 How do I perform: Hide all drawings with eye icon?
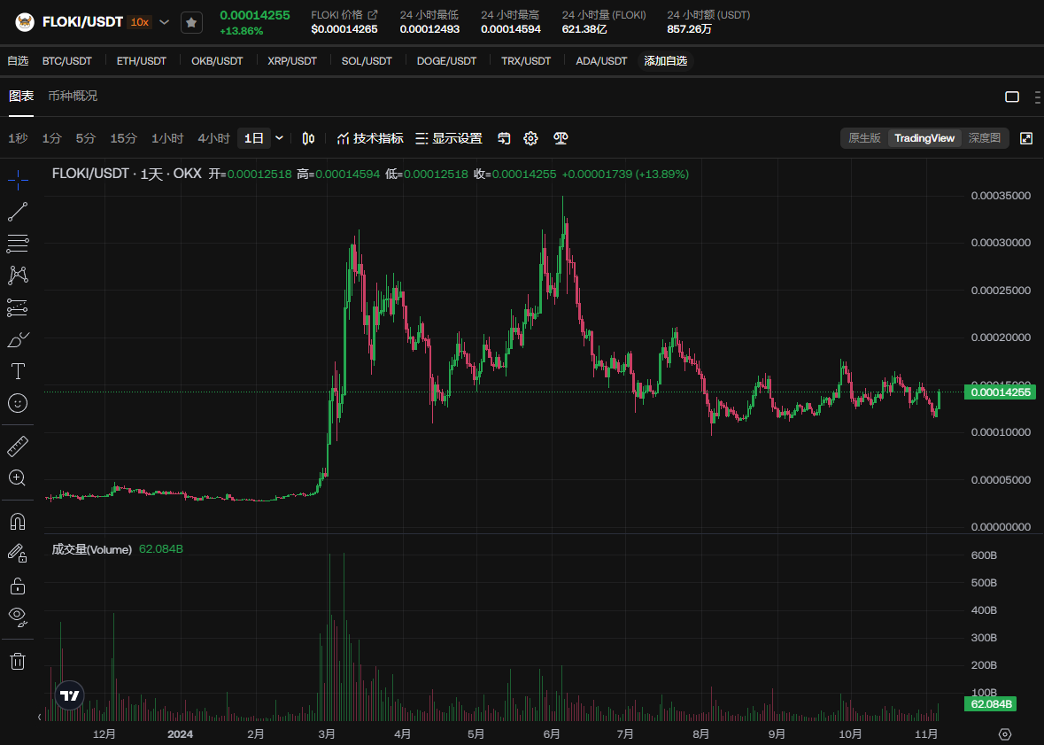18,617
